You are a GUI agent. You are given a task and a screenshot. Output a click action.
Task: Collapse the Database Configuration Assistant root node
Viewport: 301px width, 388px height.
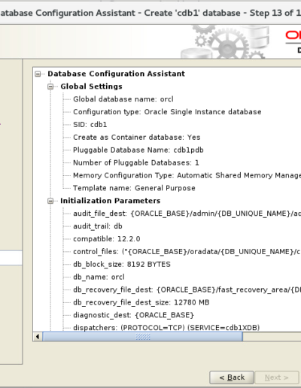point(38,74)
